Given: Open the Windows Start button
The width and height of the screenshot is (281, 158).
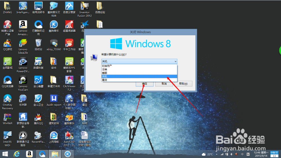Looking at the screenshot, I should pos(5,154).
